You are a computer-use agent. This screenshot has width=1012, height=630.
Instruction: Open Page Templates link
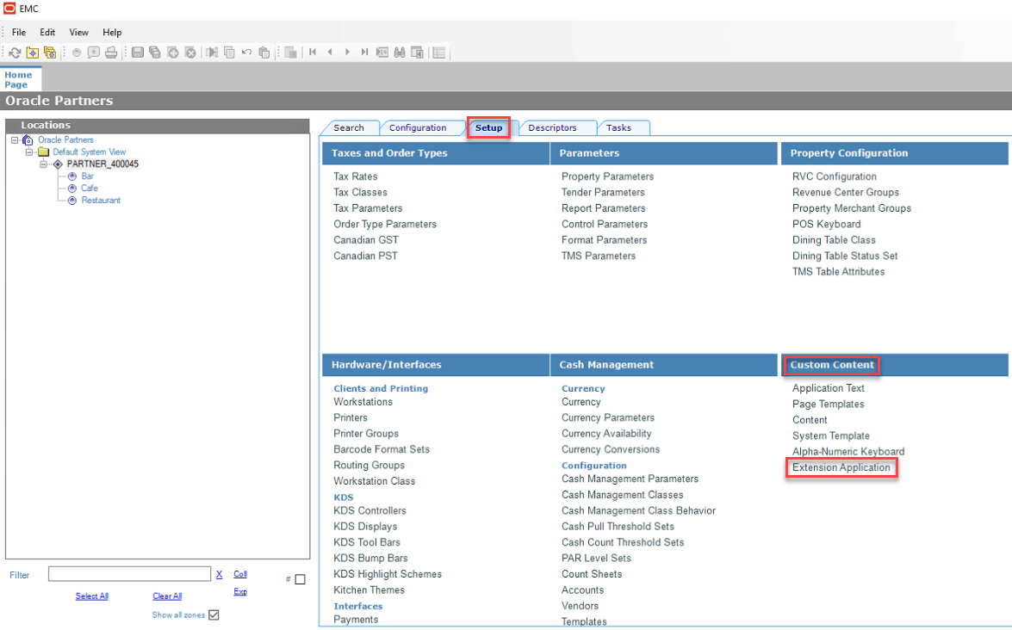[828, 405]
